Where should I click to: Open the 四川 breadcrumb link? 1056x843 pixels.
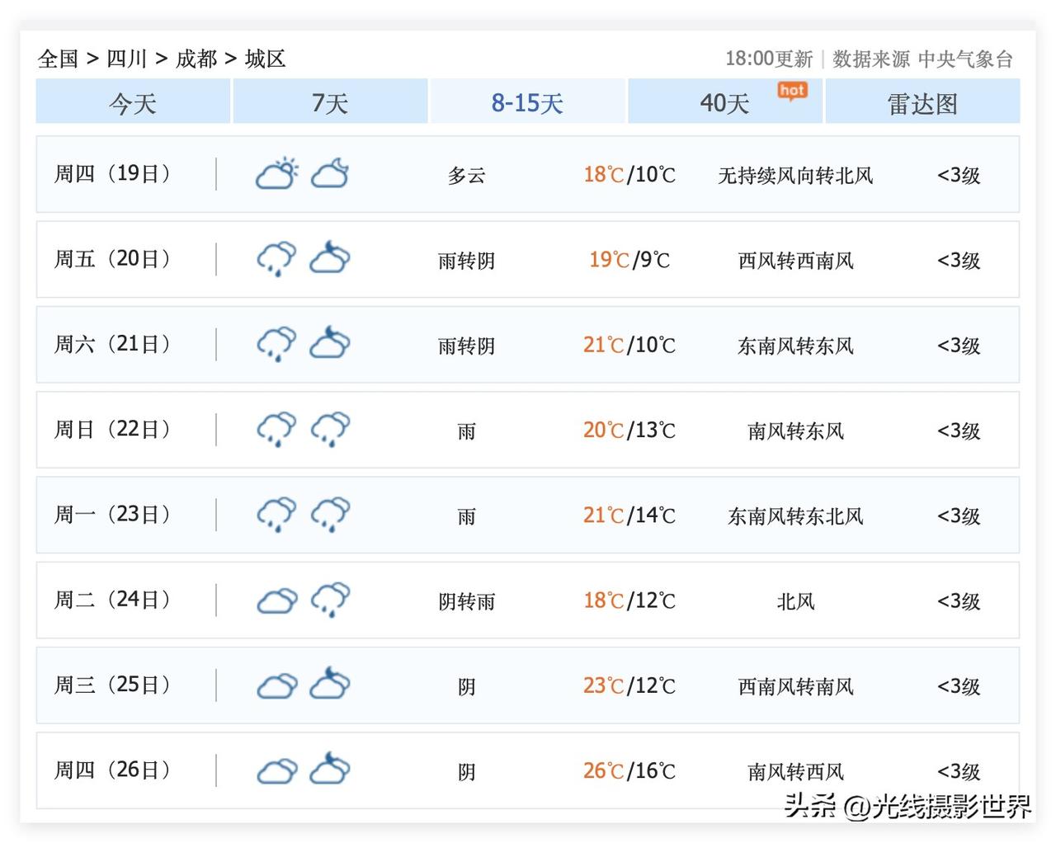[x=127, y=59]
